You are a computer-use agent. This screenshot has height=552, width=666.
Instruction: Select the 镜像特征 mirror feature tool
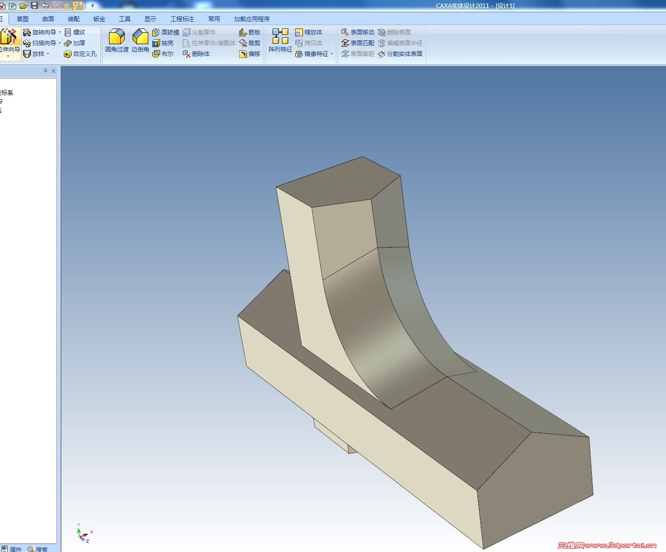pyautogui.click(x=312, y=54)
